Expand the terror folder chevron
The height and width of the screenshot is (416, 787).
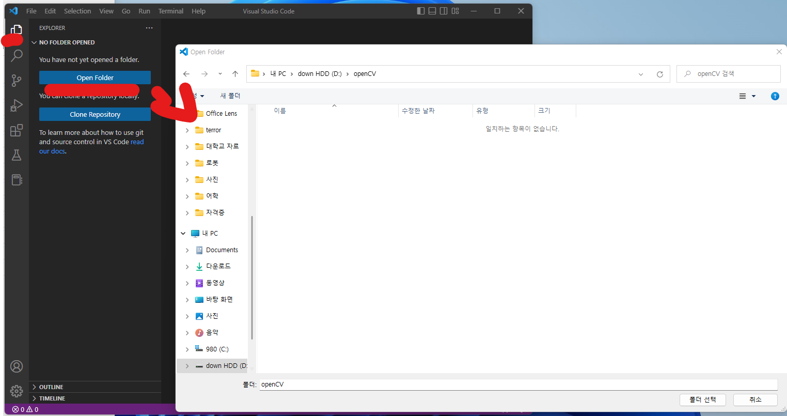(187, 130)
